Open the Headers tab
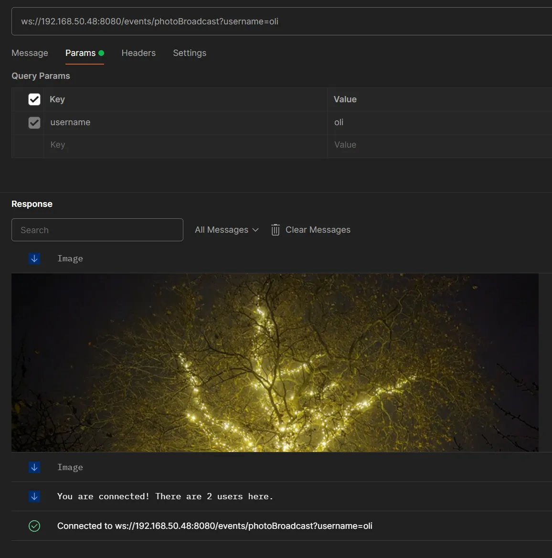 (x=138, y=53)
